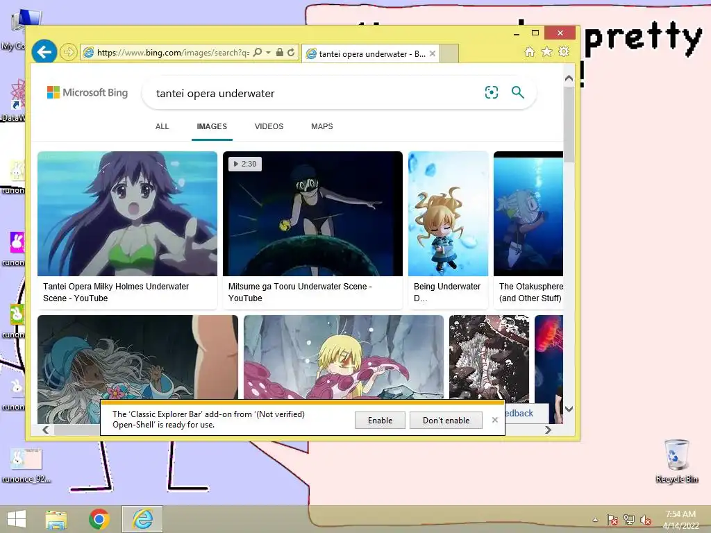Screen dimensions: 711x533
Task: Open the blonde girl with octopus thumbnail
Action: (x=344, y=357)
